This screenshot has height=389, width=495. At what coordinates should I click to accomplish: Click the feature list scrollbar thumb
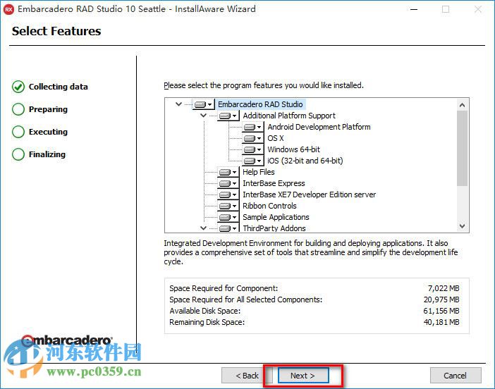pyautogui.click(x=462, y=148)
